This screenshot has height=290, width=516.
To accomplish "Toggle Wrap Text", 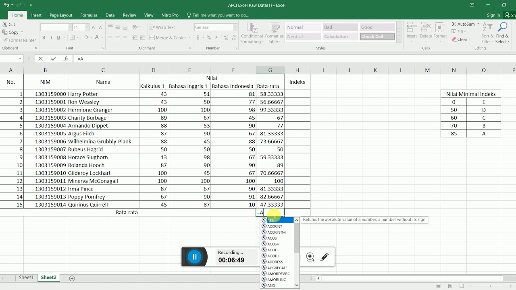I will coord(162,27).
